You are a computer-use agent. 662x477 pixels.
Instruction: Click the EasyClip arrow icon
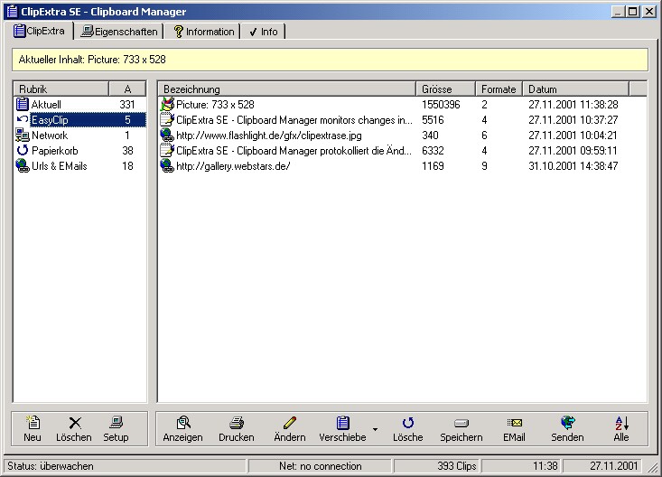pos(23,119)
